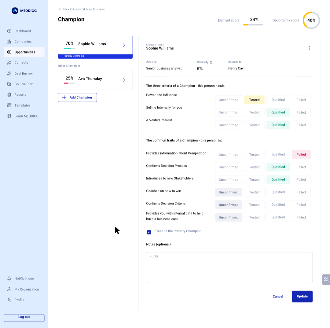
Task: Click the Deal Review icon in sidebar
Action: coord(9,73)
